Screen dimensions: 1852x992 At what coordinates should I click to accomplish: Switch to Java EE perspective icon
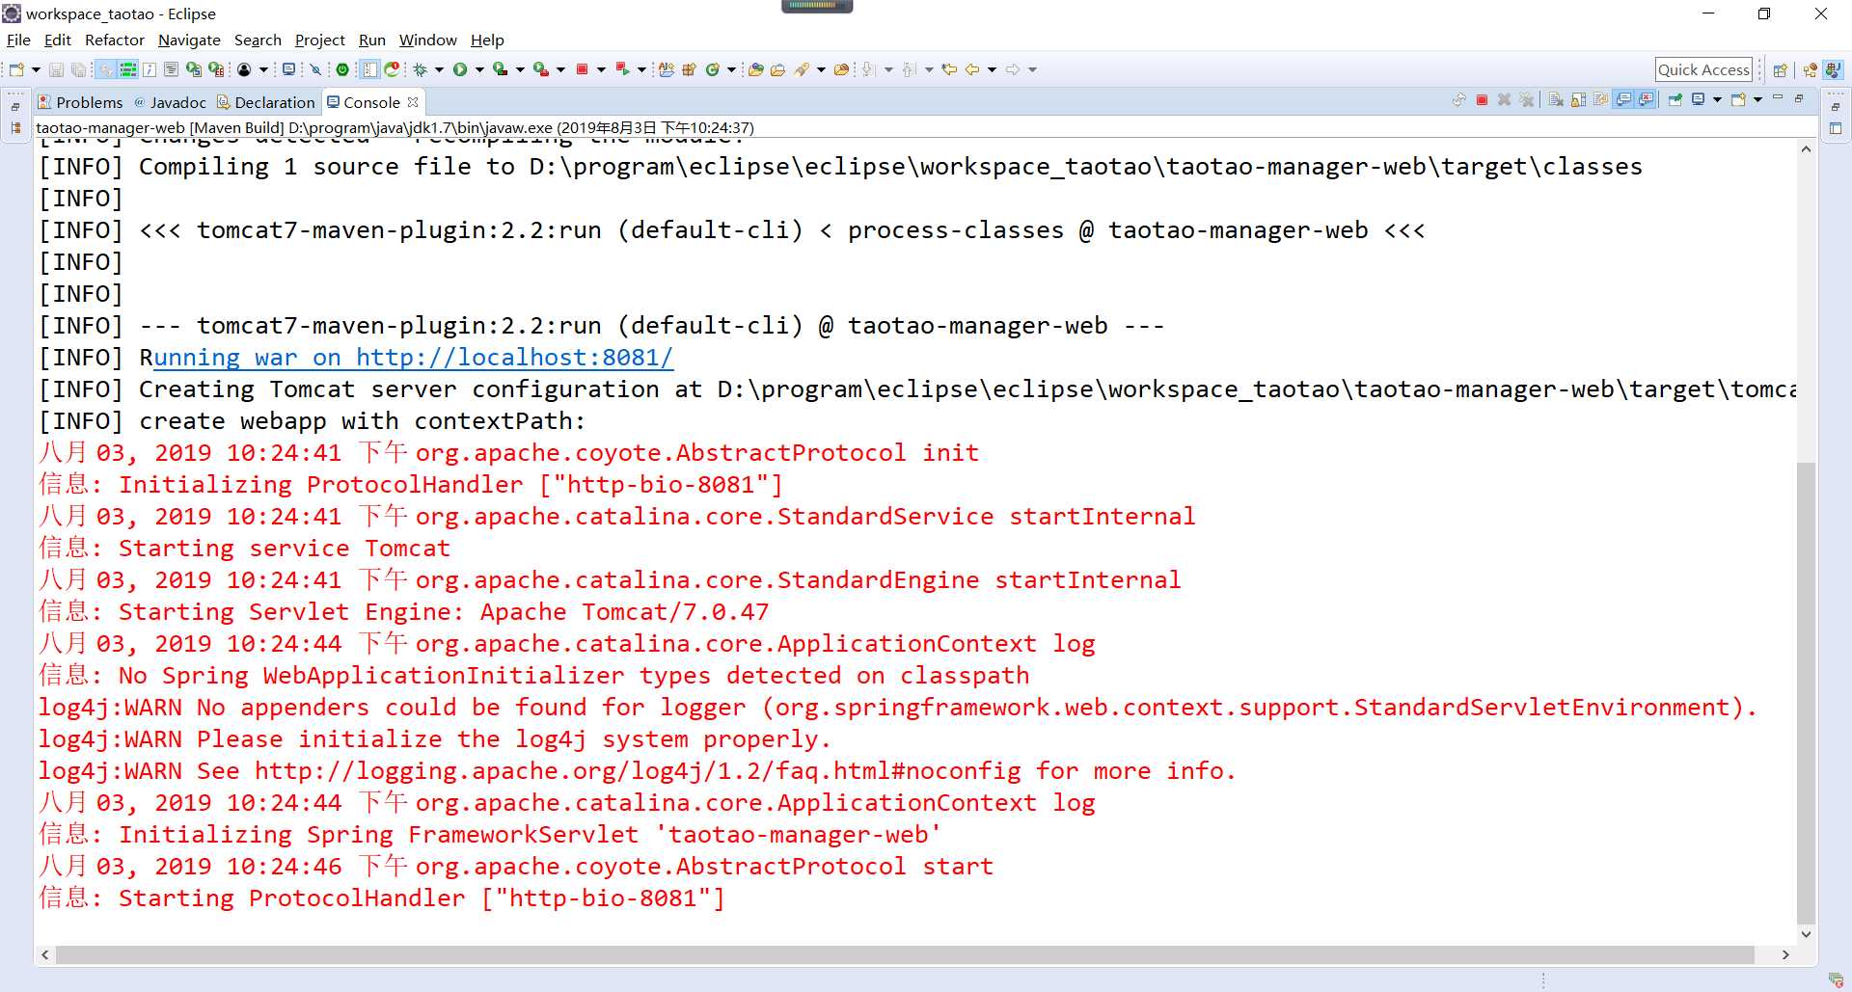pos(1810,69)
